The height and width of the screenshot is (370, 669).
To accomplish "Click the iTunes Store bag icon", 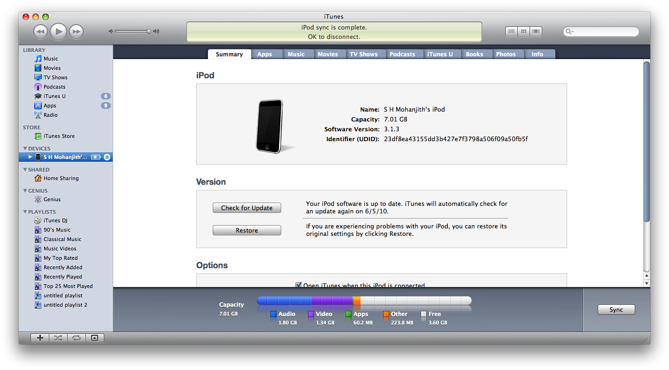I will [38, 136].
